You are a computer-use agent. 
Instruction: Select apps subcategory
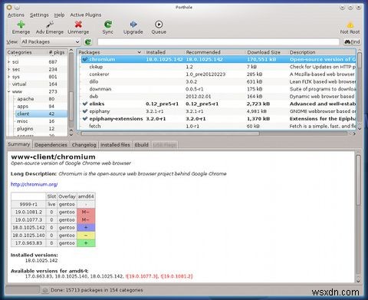click(x=23, y=107)
